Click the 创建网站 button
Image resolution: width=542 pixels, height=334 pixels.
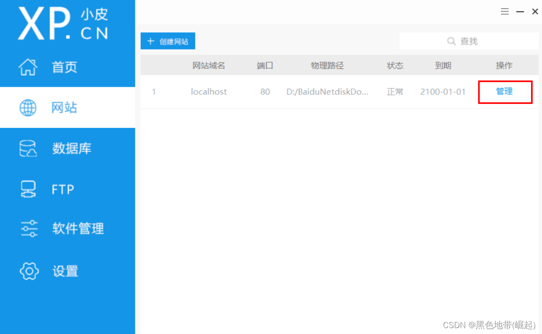(x=168, y=41)
